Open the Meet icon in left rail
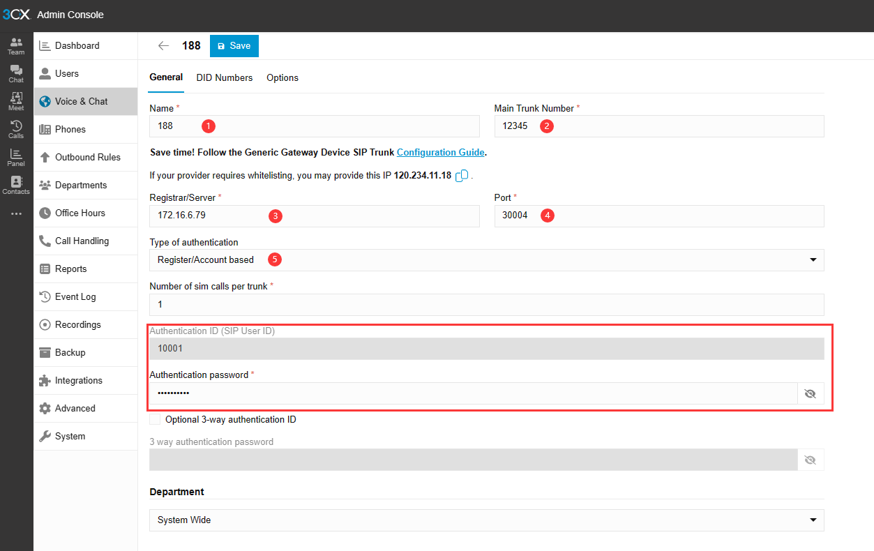Viewport: 874px width, 551px height. point(16,102)
